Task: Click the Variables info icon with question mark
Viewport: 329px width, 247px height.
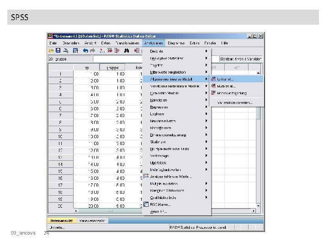Action: click(x=117, y=51)
